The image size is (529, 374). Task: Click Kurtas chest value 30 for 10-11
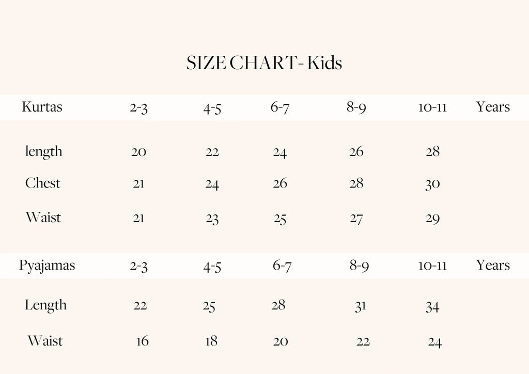pyautogui.click(x=432, y=184)
